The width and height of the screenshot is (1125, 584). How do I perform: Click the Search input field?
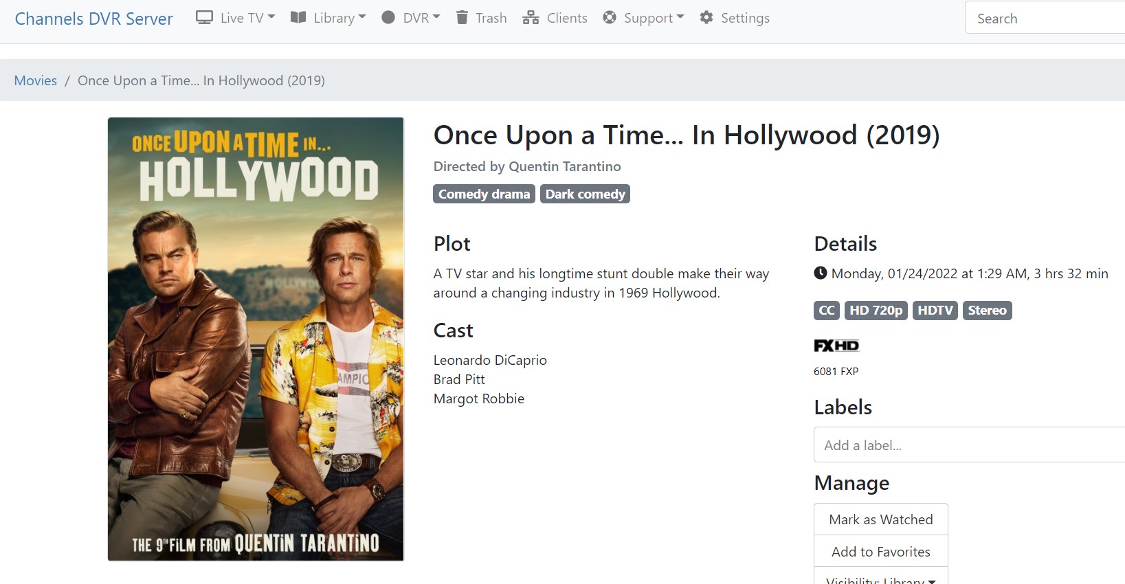pos(1045,19)
